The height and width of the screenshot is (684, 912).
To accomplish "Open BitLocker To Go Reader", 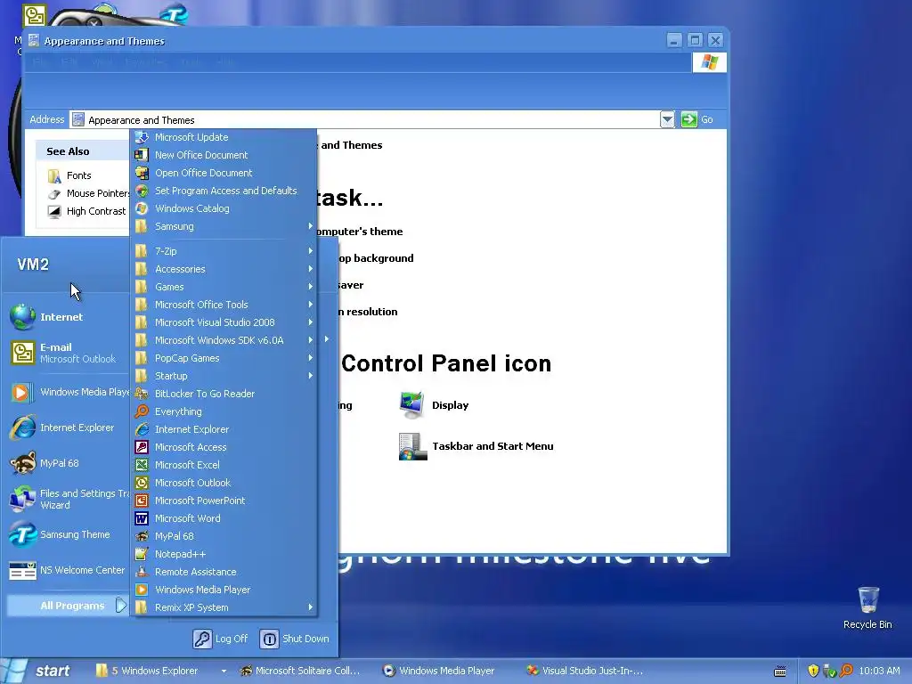I will 224,394.
